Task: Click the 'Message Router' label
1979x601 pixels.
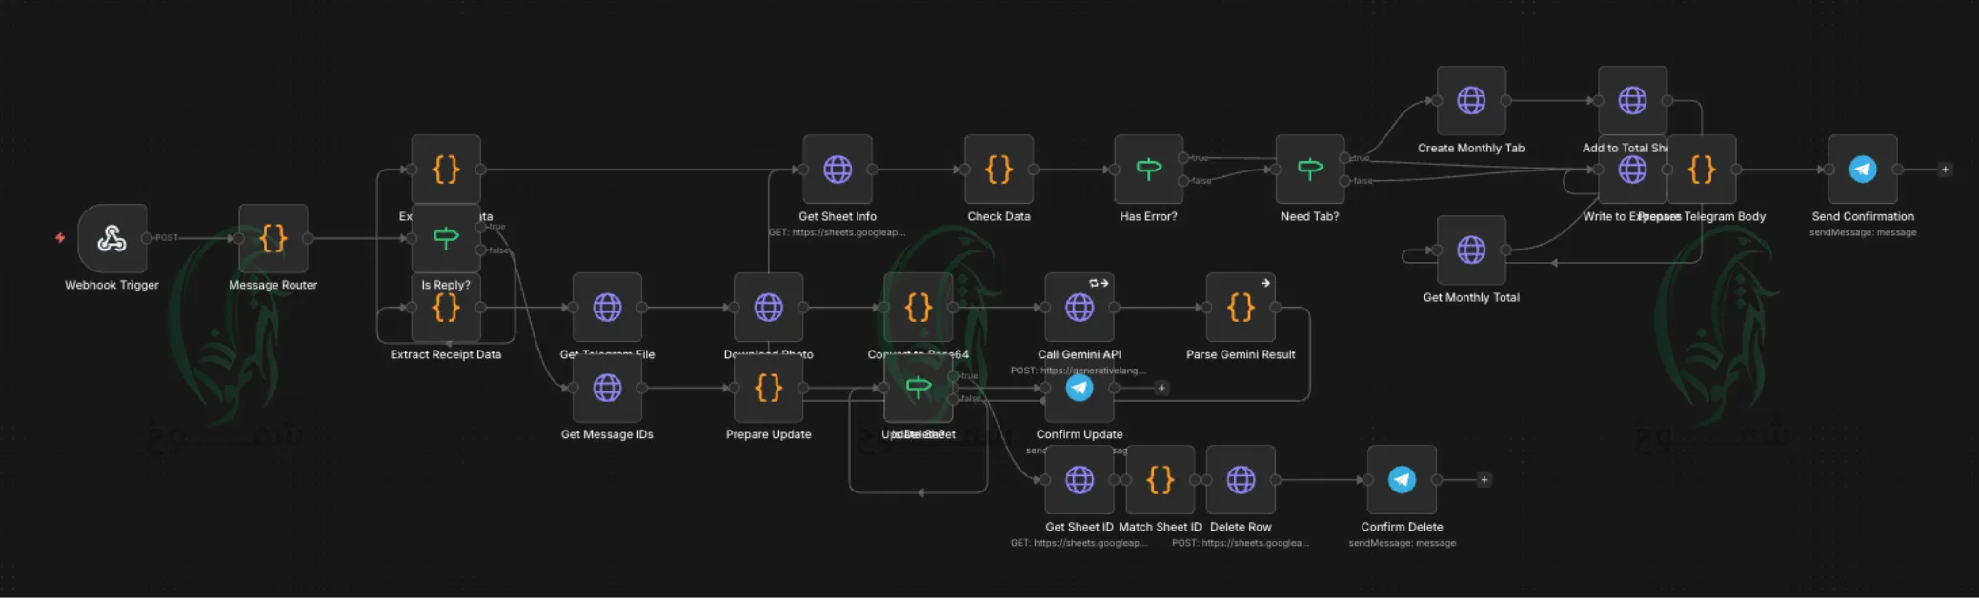Action: click(x=273, y=285)
